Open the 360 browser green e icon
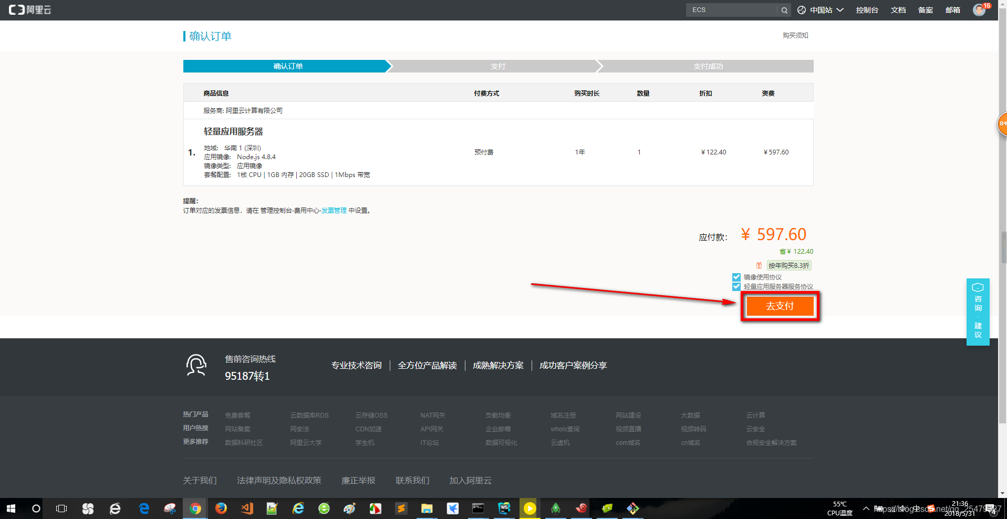The width and height of the screenshot is (1007, 519). coord(324,508)
